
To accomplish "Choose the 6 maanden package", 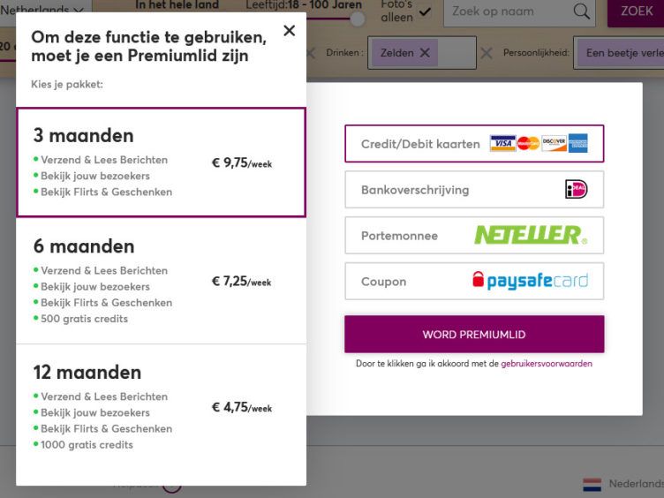I will (x=161, y=281).
